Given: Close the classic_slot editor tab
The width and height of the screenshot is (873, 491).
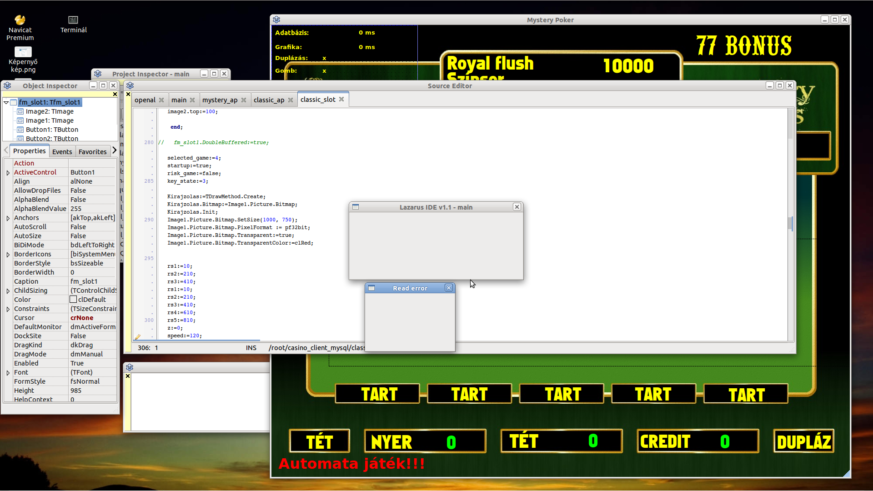Looking at the screenshot, I should click(x=341, y=99).
